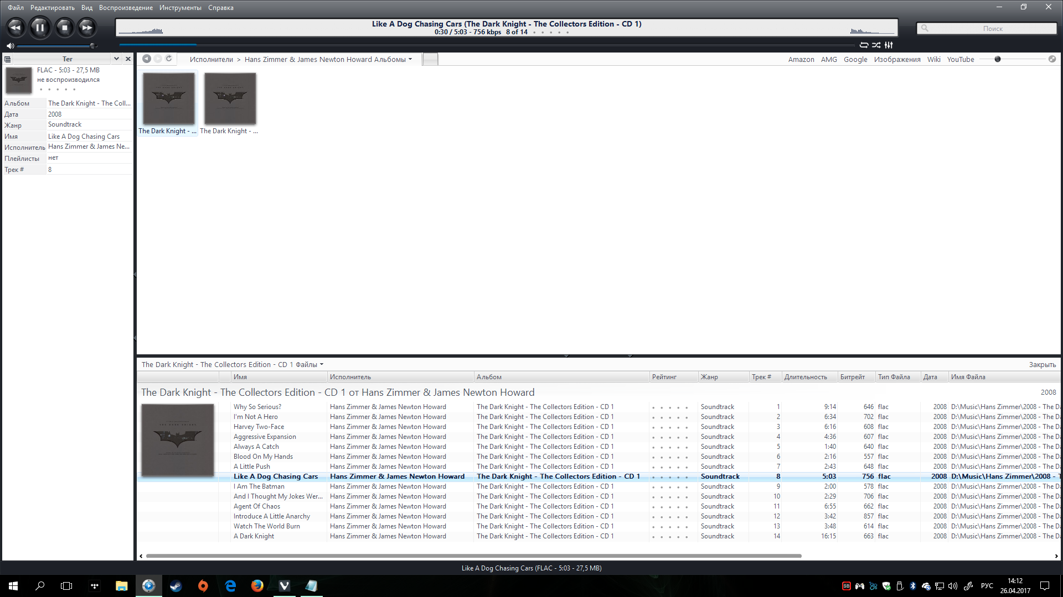Open the equalizer settings icon
This screenshot has width=1063, height=597.
(x=889, y=45)
